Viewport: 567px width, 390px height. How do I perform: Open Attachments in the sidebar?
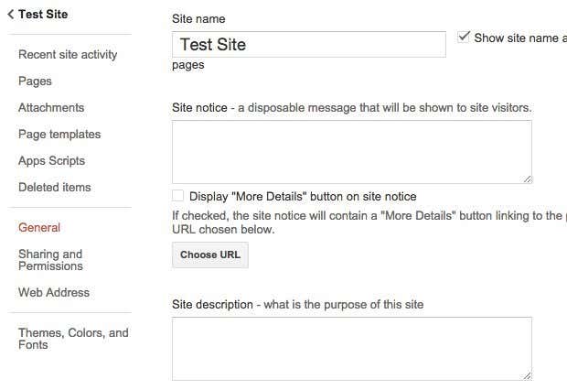pos(51,107)
